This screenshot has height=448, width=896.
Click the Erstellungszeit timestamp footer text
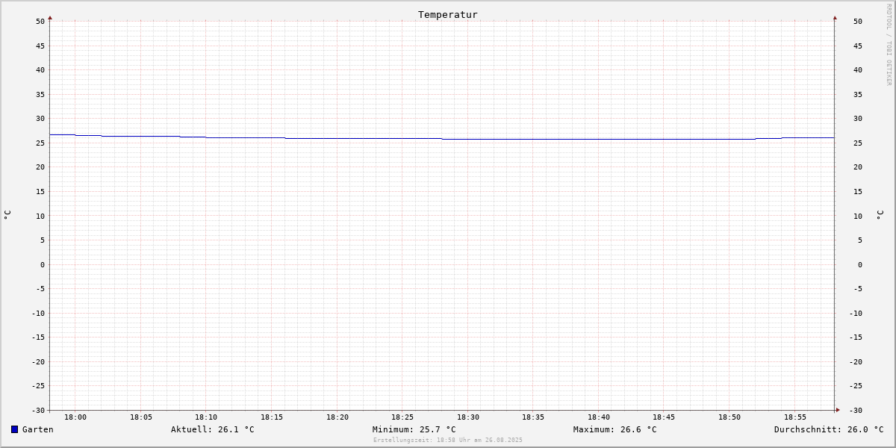[448, 441]
